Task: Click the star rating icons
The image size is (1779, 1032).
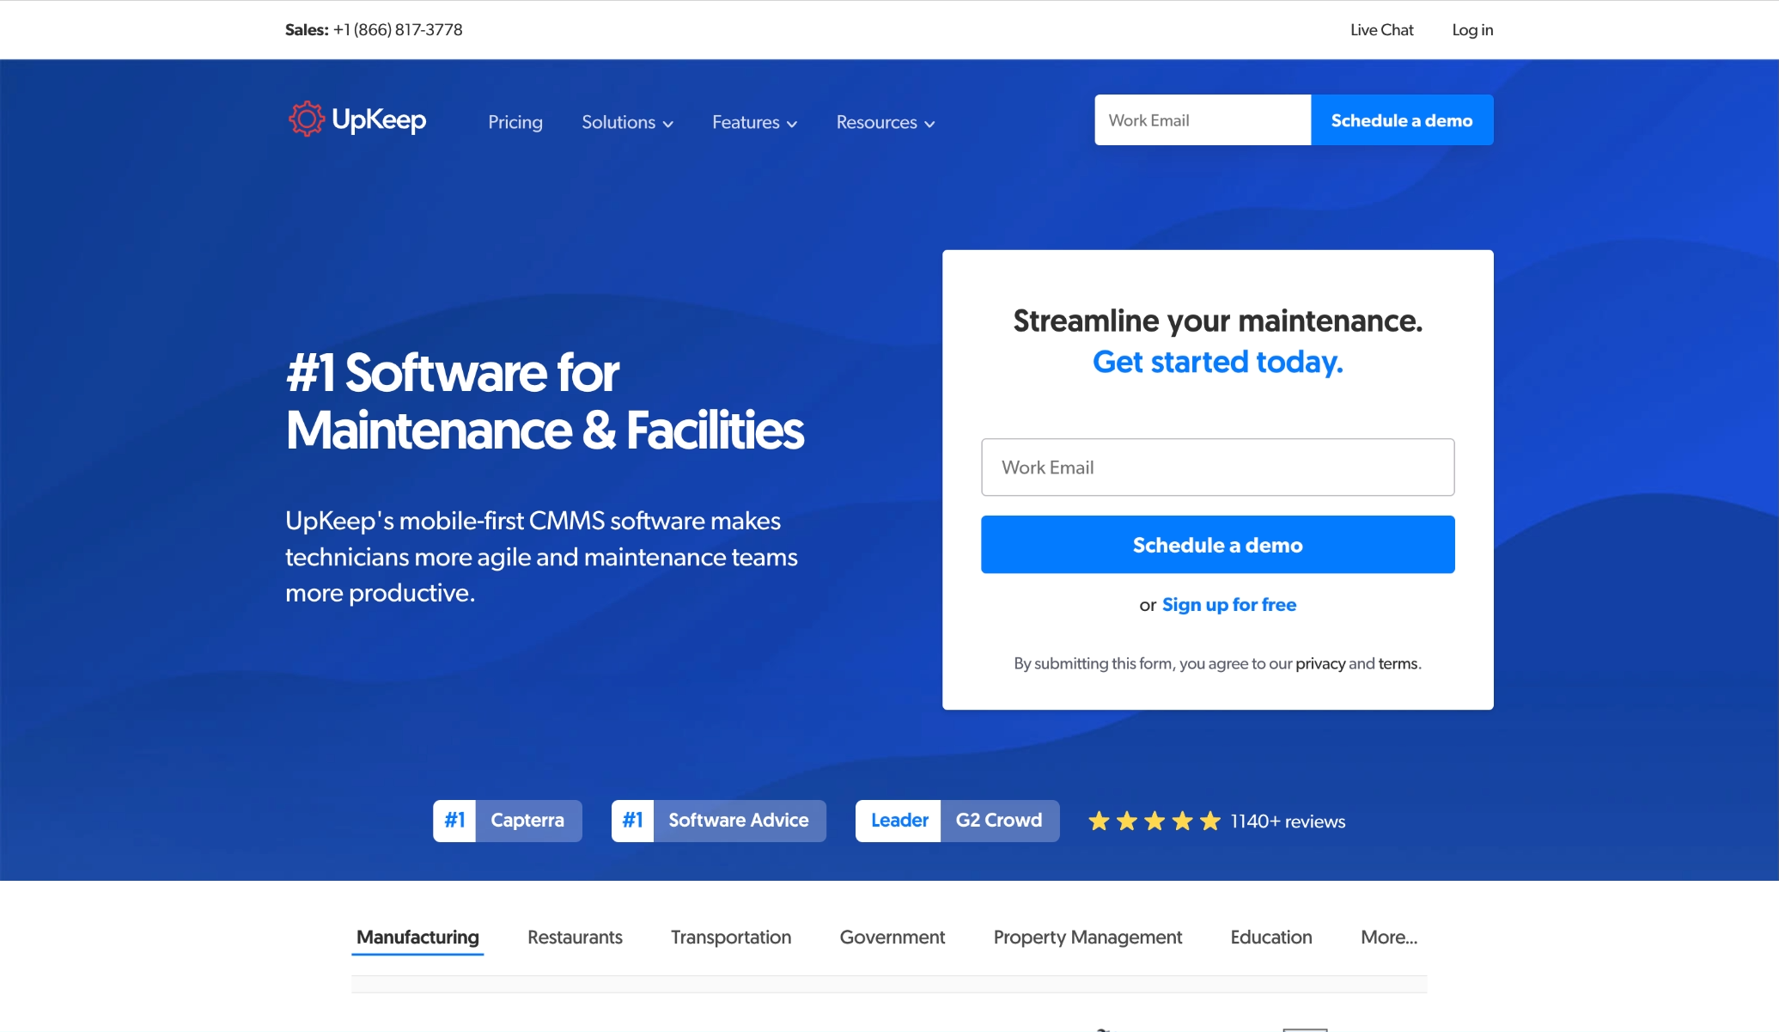Action: [x=1154, y=821]
